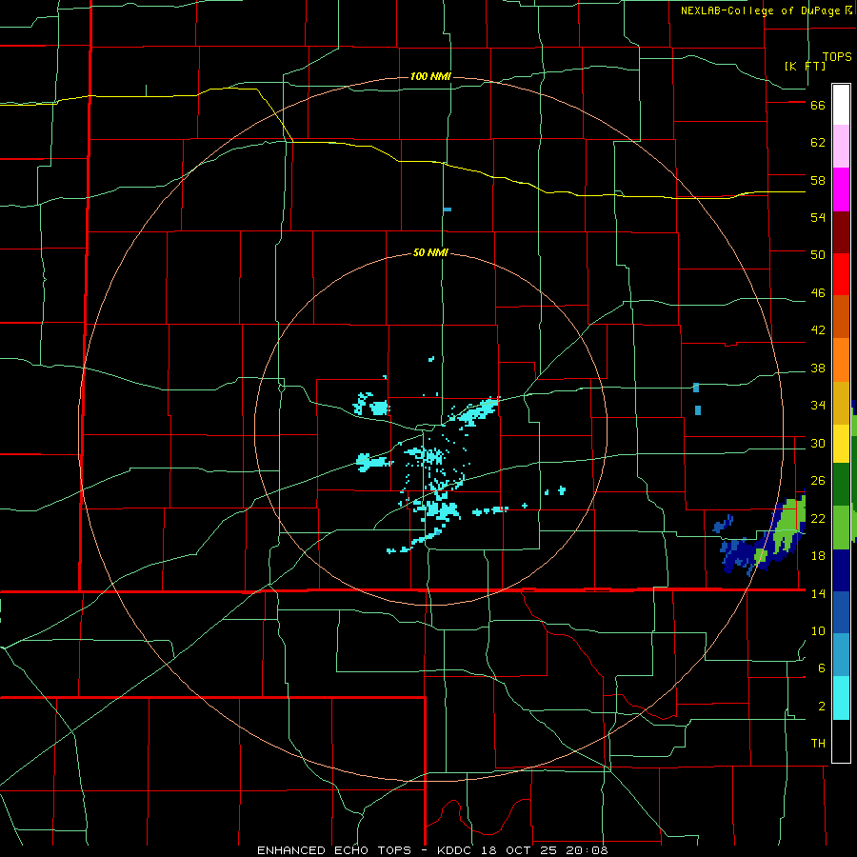
Task: Click the bright red swatch between 46 and 50
Action: 841,275
